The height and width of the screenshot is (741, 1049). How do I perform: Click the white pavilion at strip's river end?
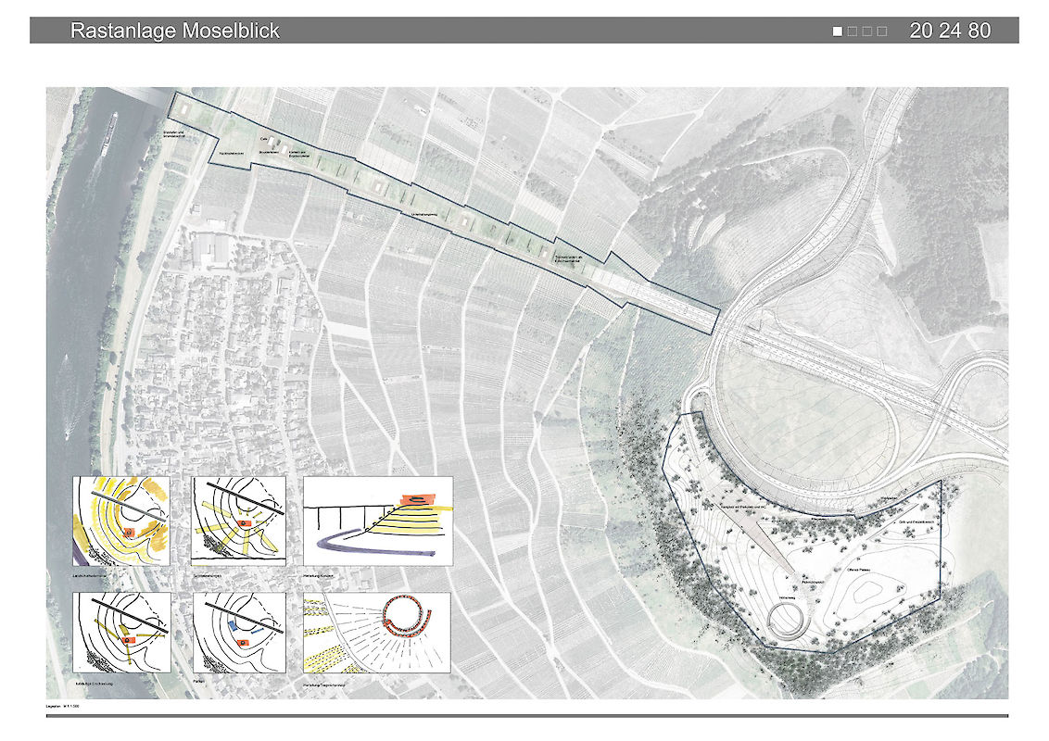pyautogui.click(x=184, y=110)
